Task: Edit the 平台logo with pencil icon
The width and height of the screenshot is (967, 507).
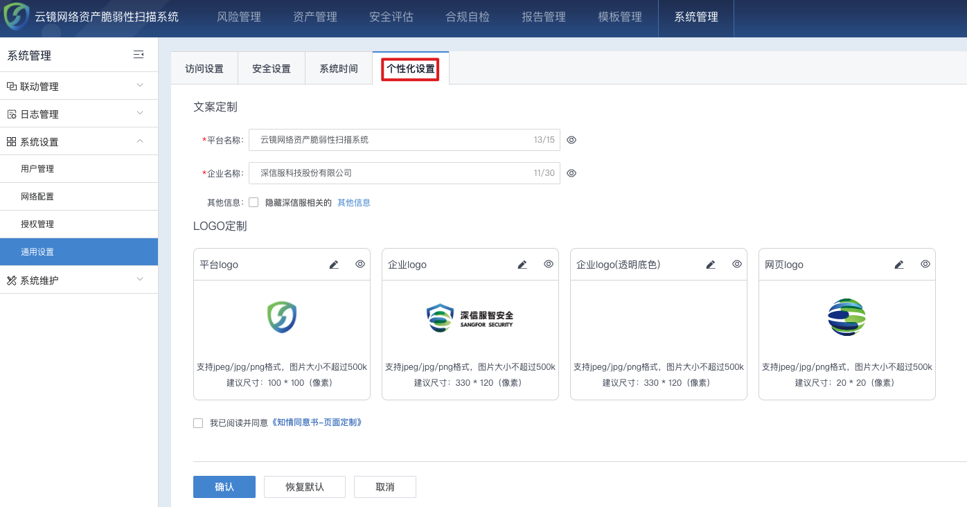Action: click(x=334, y=265)
